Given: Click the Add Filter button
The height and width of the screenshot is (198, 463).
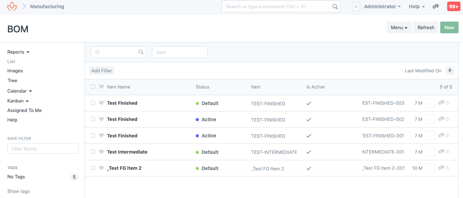Looking at the screenshot, I should tap(102, 71).
